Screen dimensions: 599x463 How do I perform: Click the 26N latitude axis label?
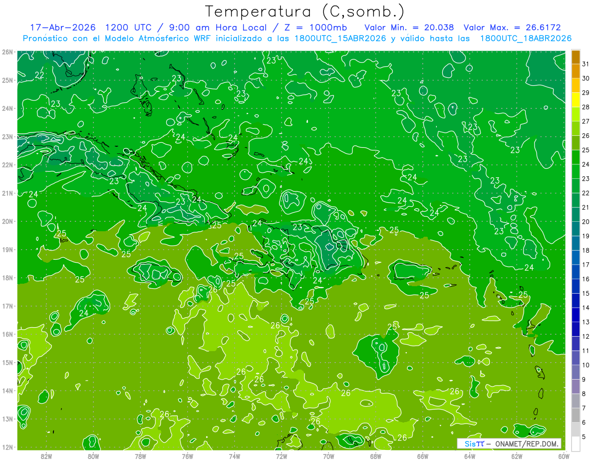pyautogui.click(x=7, y=52)
